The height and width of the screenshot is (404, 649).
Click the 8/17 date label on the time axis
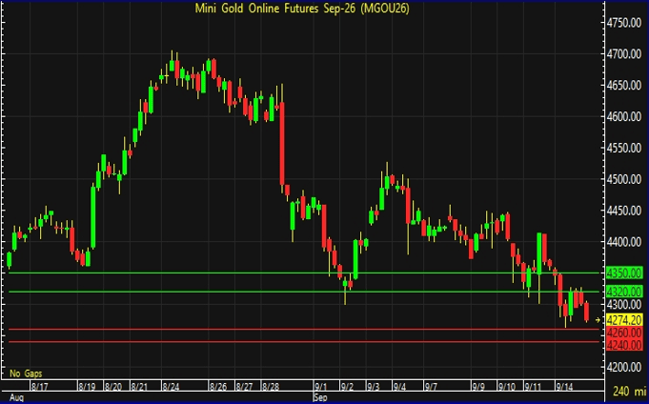(40, 387)
